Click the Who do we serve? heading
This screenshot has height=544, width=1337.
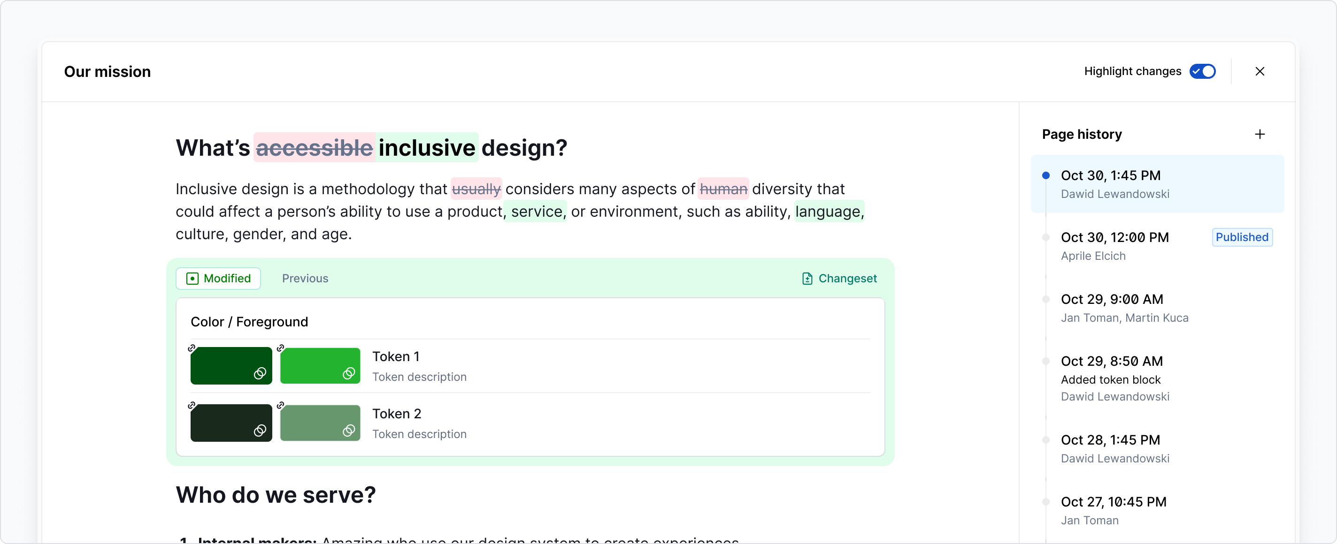click(276, 495)
